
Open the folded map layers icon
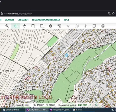tap(77, 26)
